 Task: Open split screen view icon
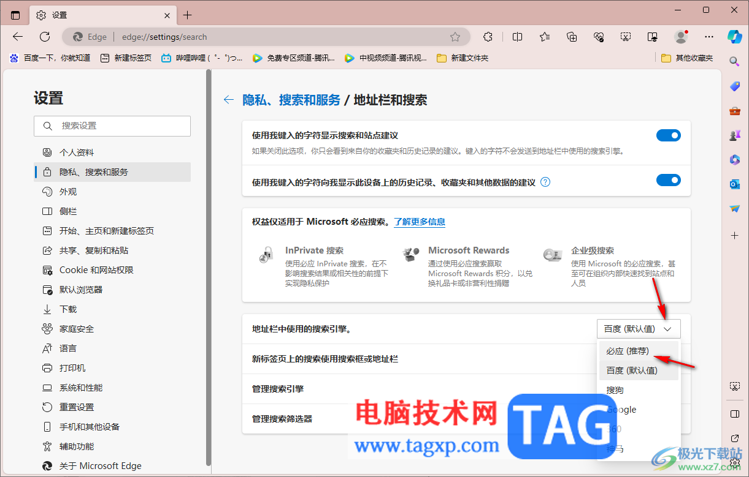pyautogui.click(x=517, y=37)
